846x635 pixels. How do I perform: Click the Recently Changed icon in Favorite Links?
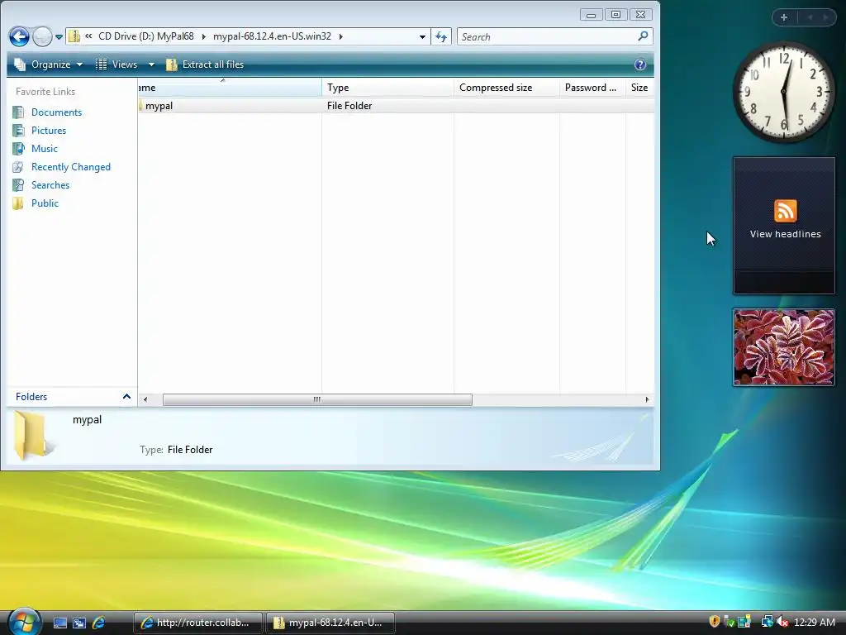tap(18, 167)
